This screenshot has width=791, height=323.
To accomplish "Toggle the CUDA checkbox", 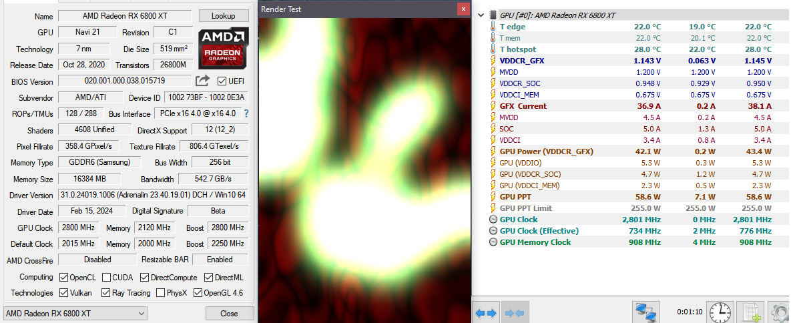I will [x=106, y=277].
